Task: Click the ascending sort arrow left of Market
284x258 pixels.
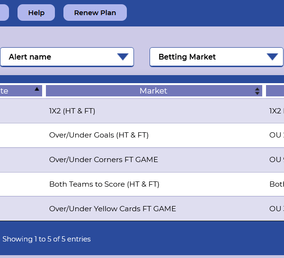Action: tap(37, 89)
